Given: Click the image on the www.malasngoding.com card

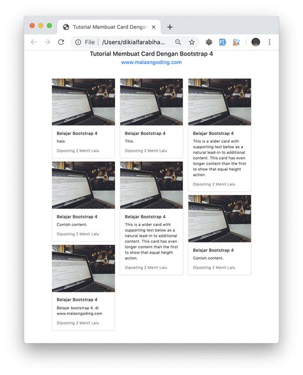Looking at the screenshot, I should point(83,268).
